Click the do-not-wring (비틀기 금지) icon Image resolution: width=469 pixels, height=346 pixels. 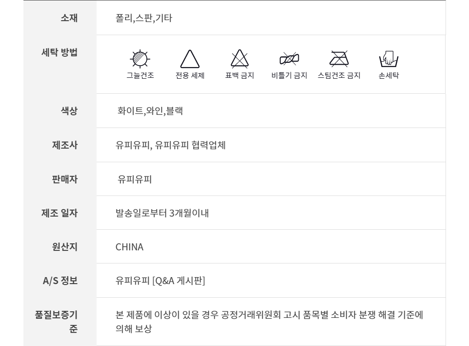[x=289, y=59]
